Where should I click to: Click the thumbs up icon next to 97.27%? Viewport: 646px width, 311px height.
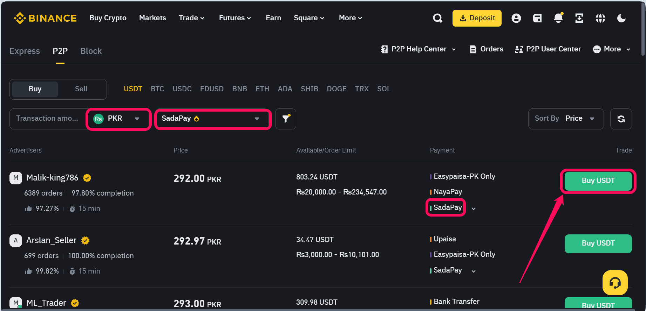(28, 208)
